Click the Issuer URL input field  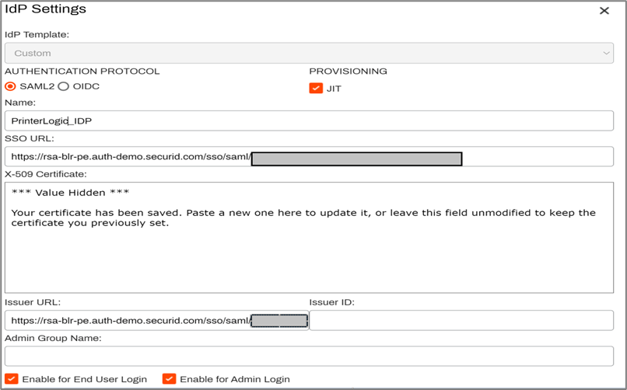128,320
